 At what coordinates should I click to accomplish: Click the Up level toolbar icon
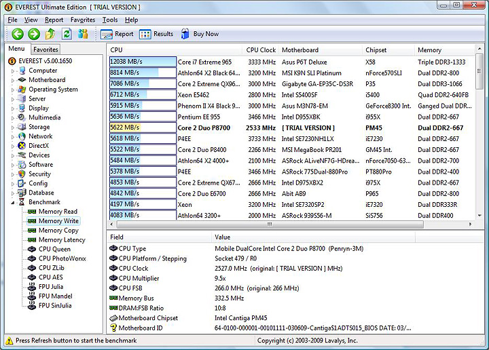pos(50,34)
